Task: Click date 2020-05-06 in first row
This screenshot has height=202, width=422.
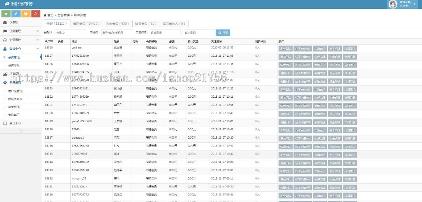Action: [x=222, y=47]
